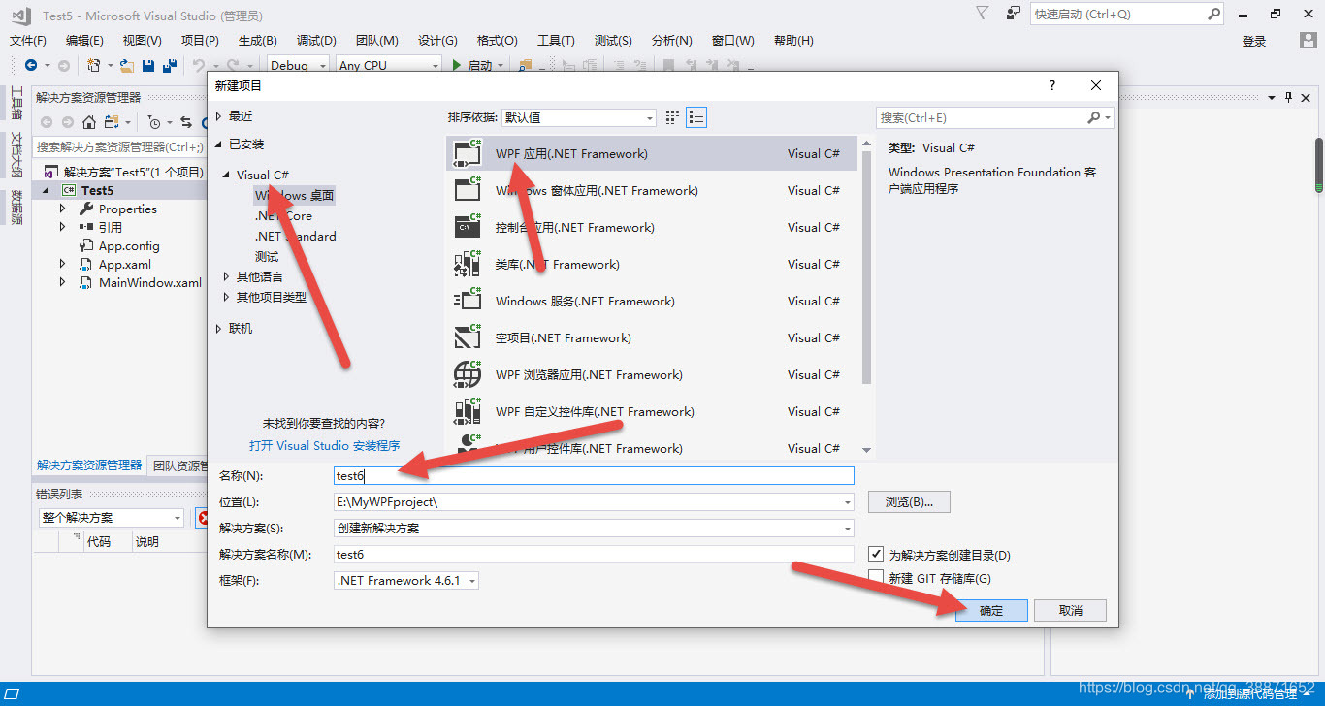Image resolution: width=1325 pixels, height=706 pixels.
Task: Click the save all icon in toolbar
Action: pyautogui.click(x=170, y=65)
